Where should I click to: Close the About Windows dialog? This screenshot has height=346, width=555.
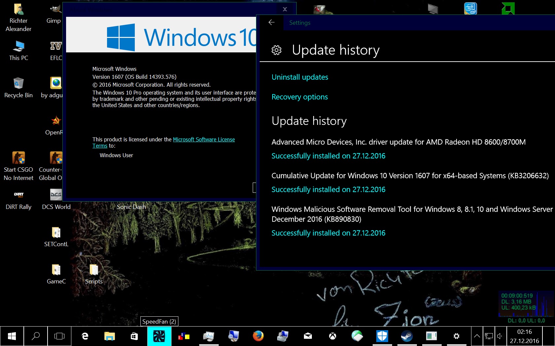click(x=285, y=9)
